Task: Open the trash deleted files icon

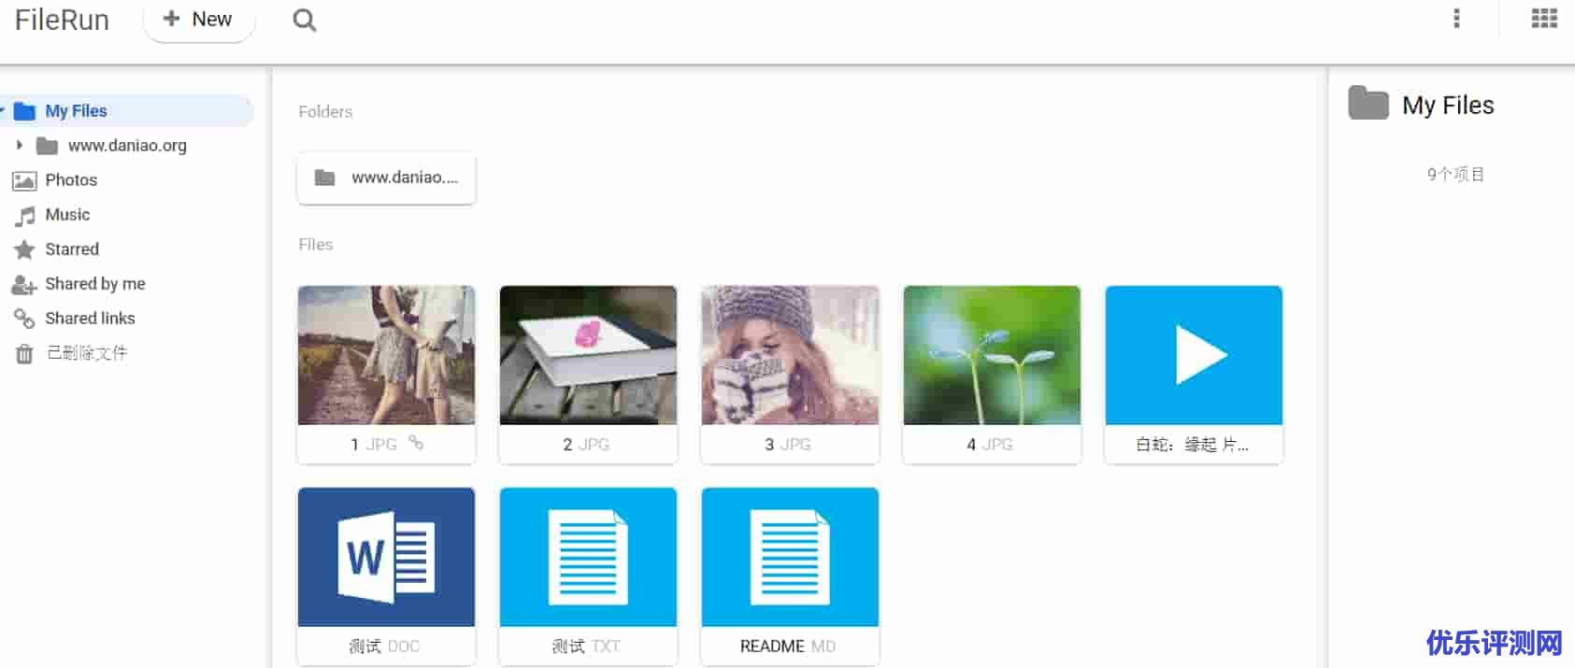Action: coord(24,354)
